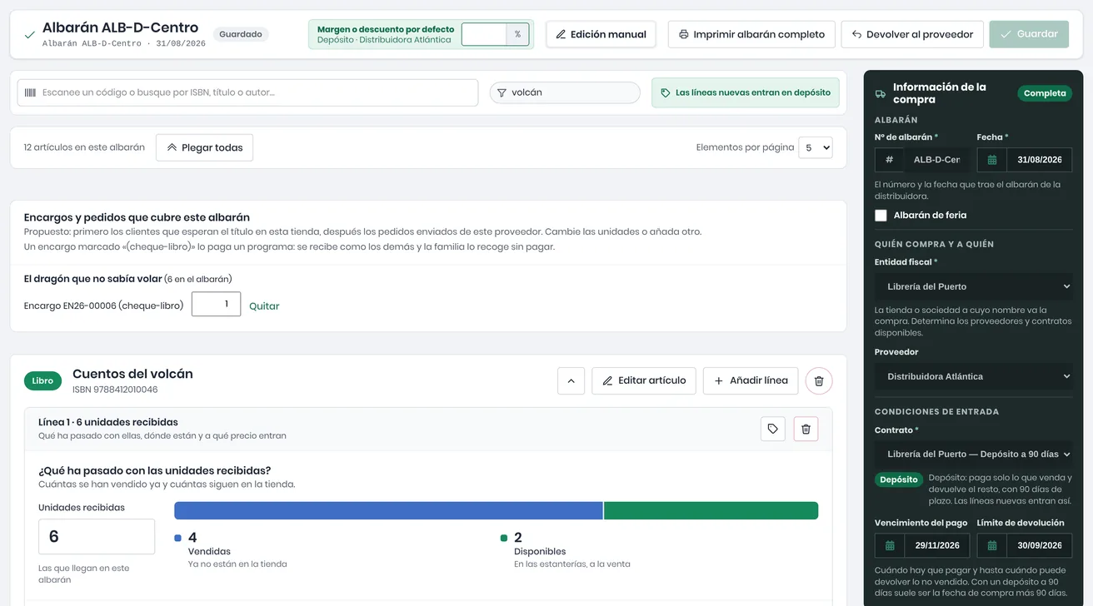Click the Guardado status badge
1093x606 pixels.
pyautogui.click(x=241, y=34)
